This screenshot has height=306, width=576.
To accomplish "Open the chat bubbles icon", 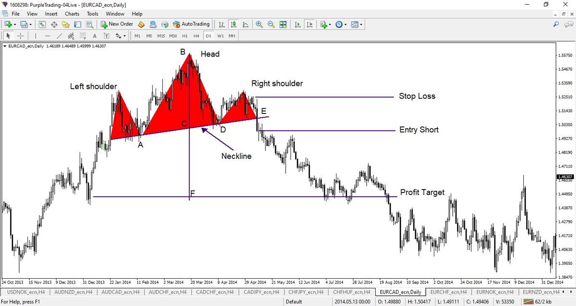I will point(568,24).
